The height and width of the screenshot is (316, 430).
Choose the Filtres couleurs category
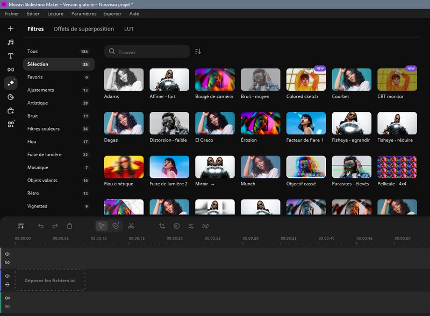pos(44,129)
